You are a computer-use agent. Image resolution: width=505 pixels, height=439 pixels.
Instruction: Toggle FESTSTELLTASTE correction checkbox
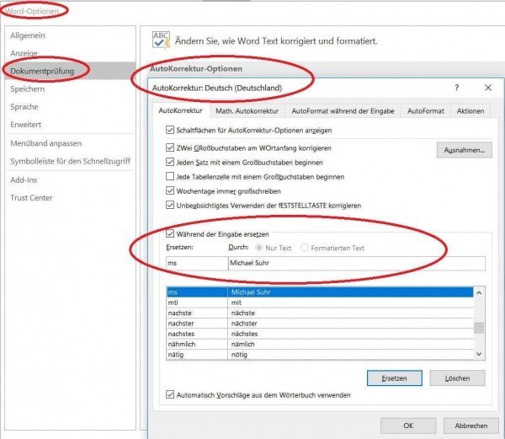[170, 205]
